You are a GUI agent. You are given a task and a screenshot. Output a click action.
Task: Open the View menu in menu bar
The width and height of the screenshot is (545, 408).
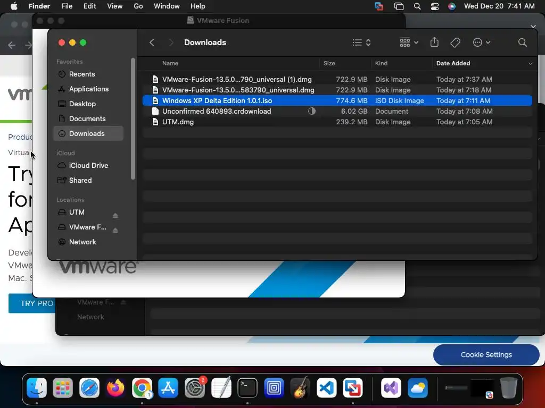coord(115,6)
